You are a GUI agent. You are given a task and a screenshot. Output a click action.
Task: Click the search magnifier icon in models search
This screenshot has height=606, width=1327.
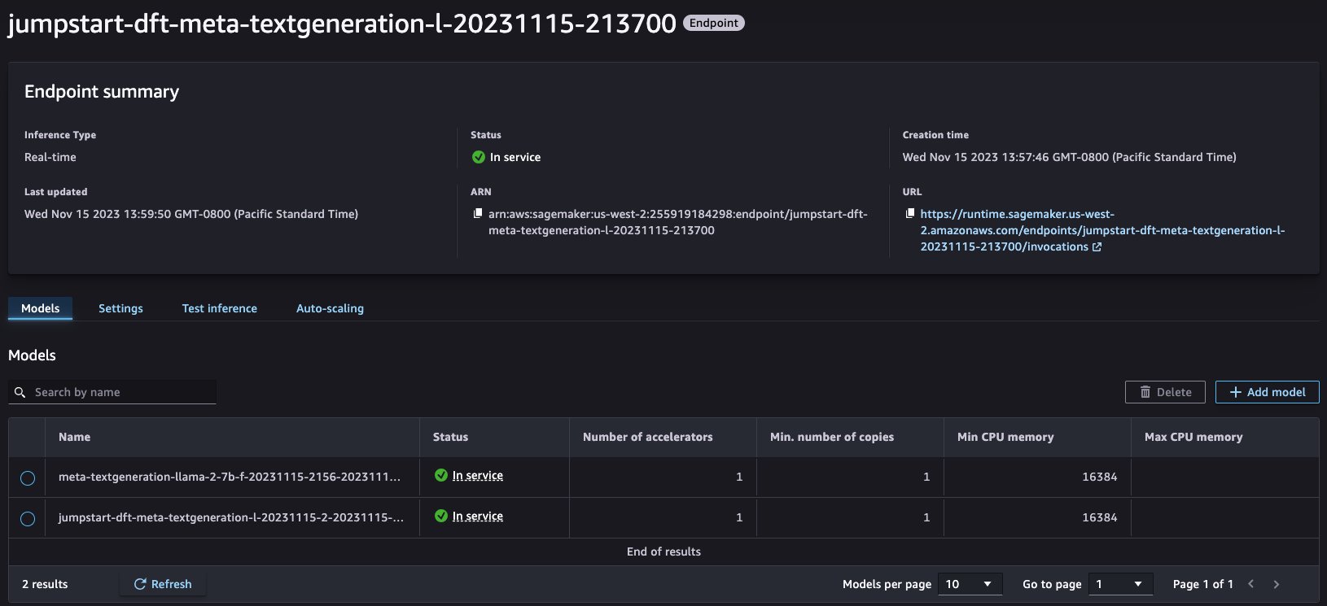20,392
